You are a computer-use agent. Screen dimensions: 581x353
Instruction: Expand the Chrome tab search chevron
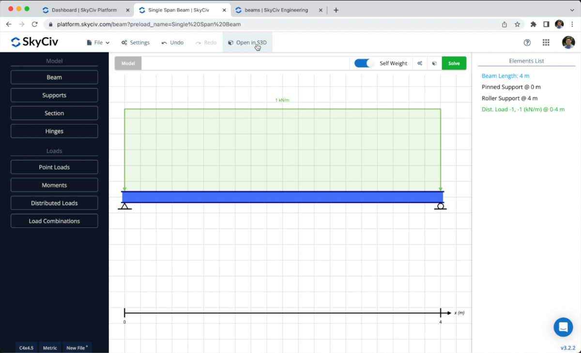click(572, 10)
